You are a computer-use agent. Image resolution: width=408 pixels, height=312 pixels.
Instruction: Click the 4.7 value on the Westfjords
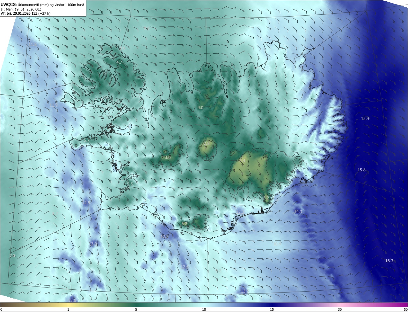119,63
